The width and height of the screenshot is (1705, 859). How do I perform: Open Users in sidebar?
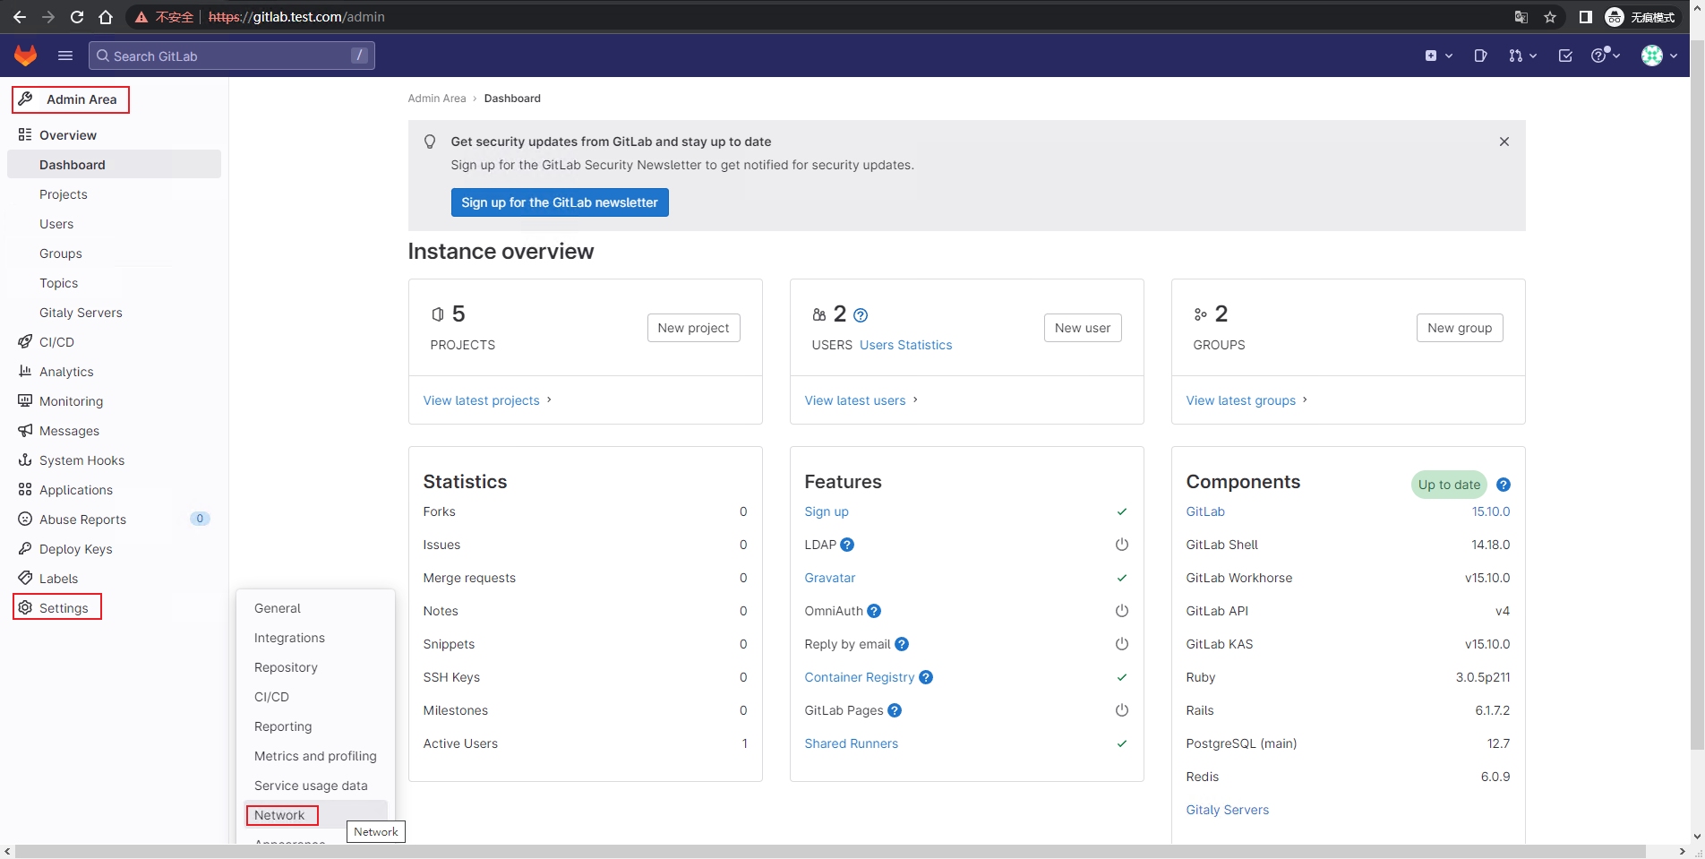point(56,224)
